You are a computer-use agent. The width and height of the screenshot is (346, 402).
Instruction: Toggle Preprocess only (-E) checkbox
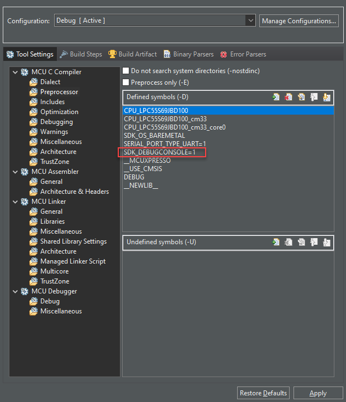coord(125,83)
